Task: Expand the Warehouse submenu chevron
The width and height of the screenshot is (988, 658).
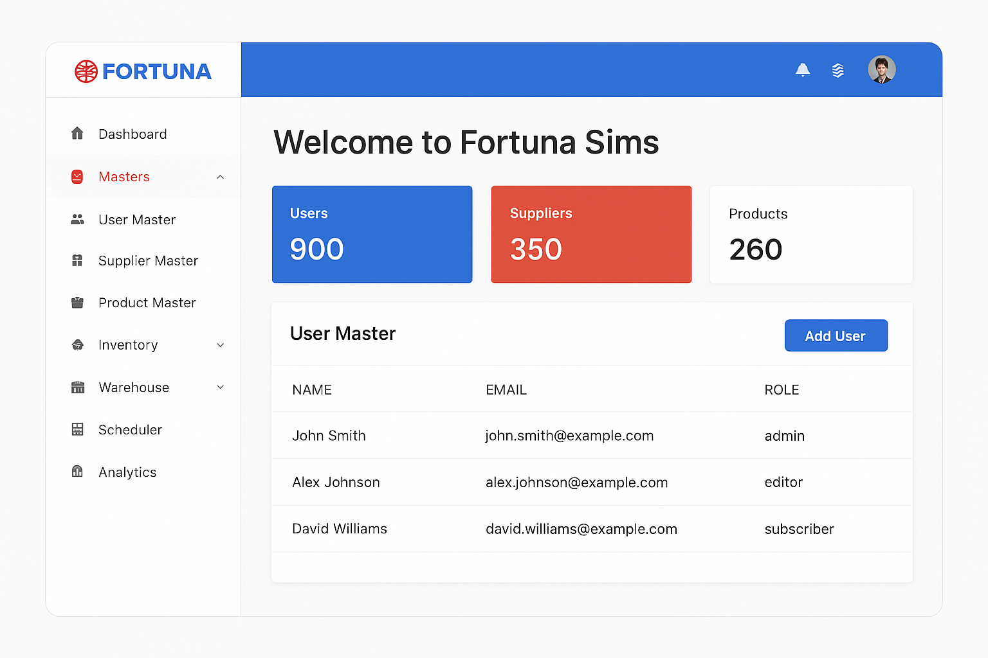Action: [221, 387]
